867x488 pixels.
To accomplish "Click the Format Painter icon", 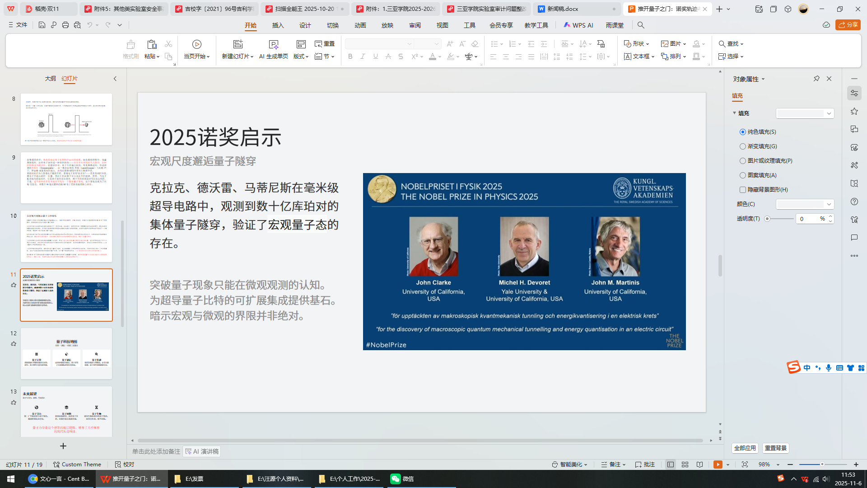I will click(131, 44).
